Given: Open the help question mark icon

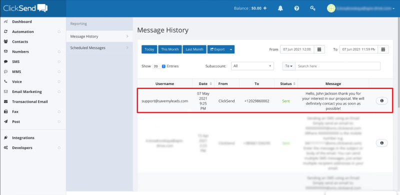Looking at the screenshot, I should point(296,8).
